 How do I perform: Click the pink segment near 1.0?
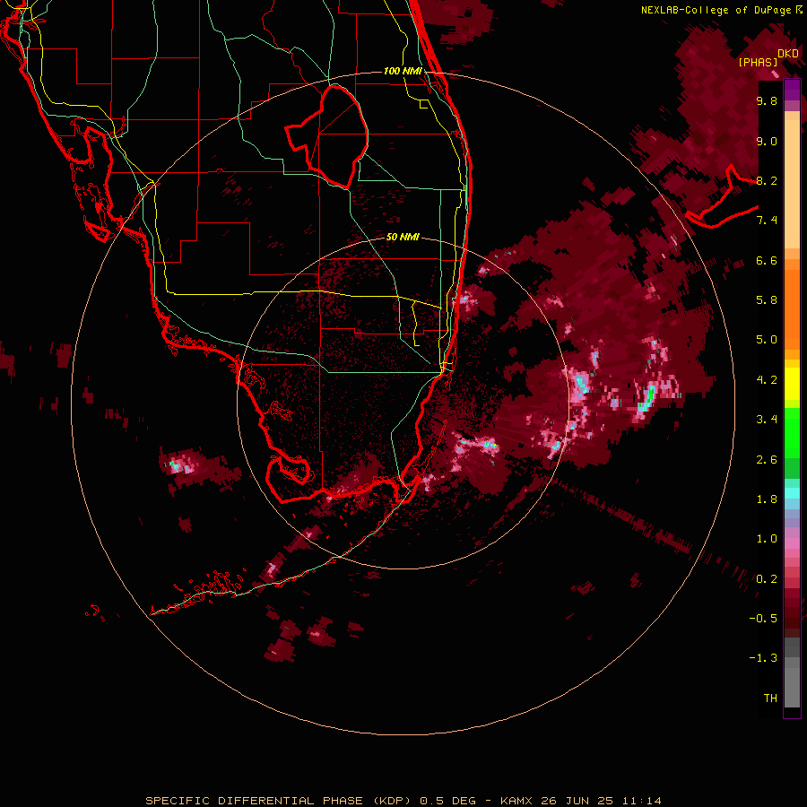[792, 542]
